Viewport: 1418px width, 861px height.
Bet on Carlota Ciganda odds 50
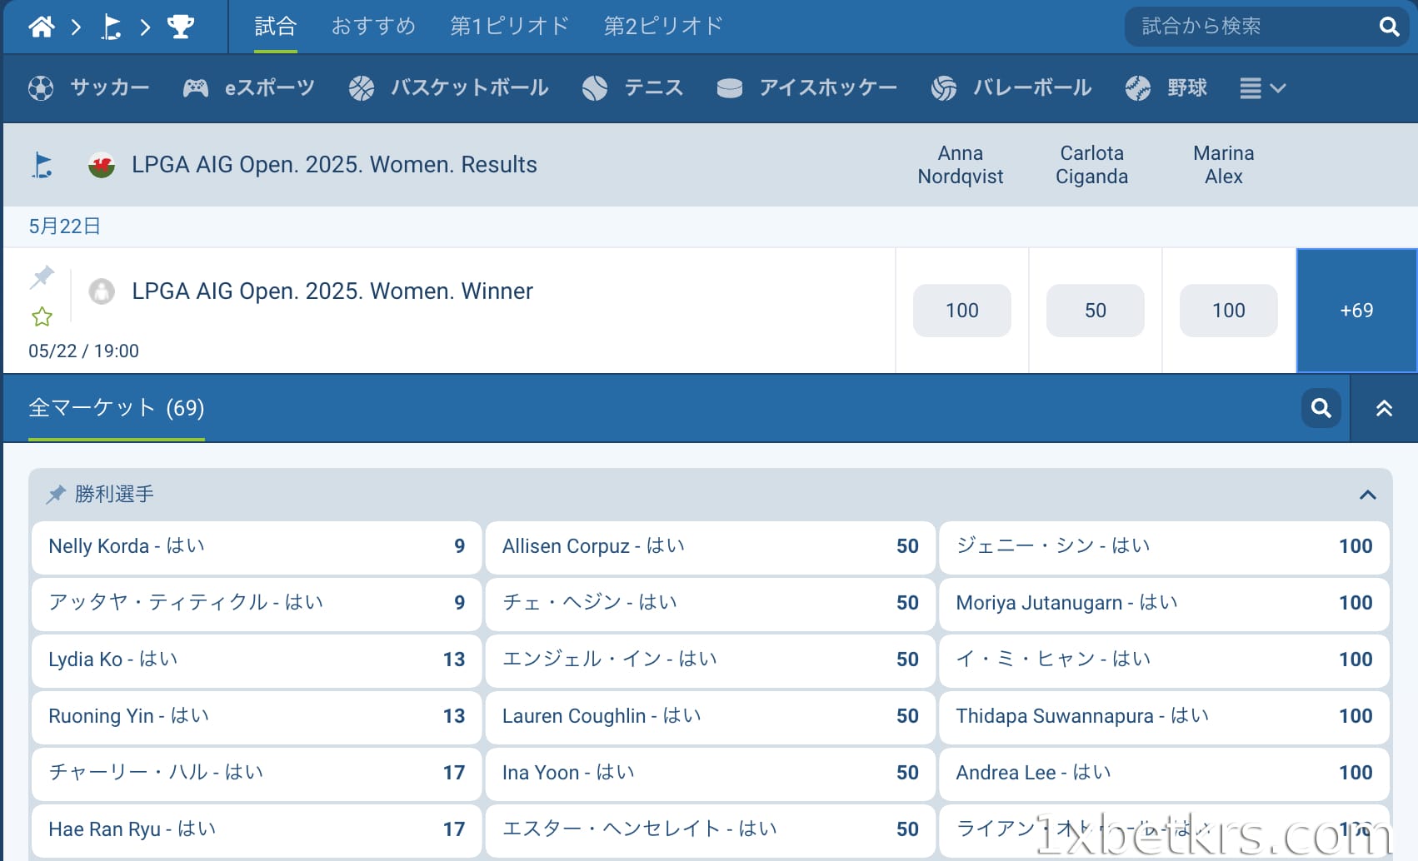pyautogui.click(x=1096, y=311)
